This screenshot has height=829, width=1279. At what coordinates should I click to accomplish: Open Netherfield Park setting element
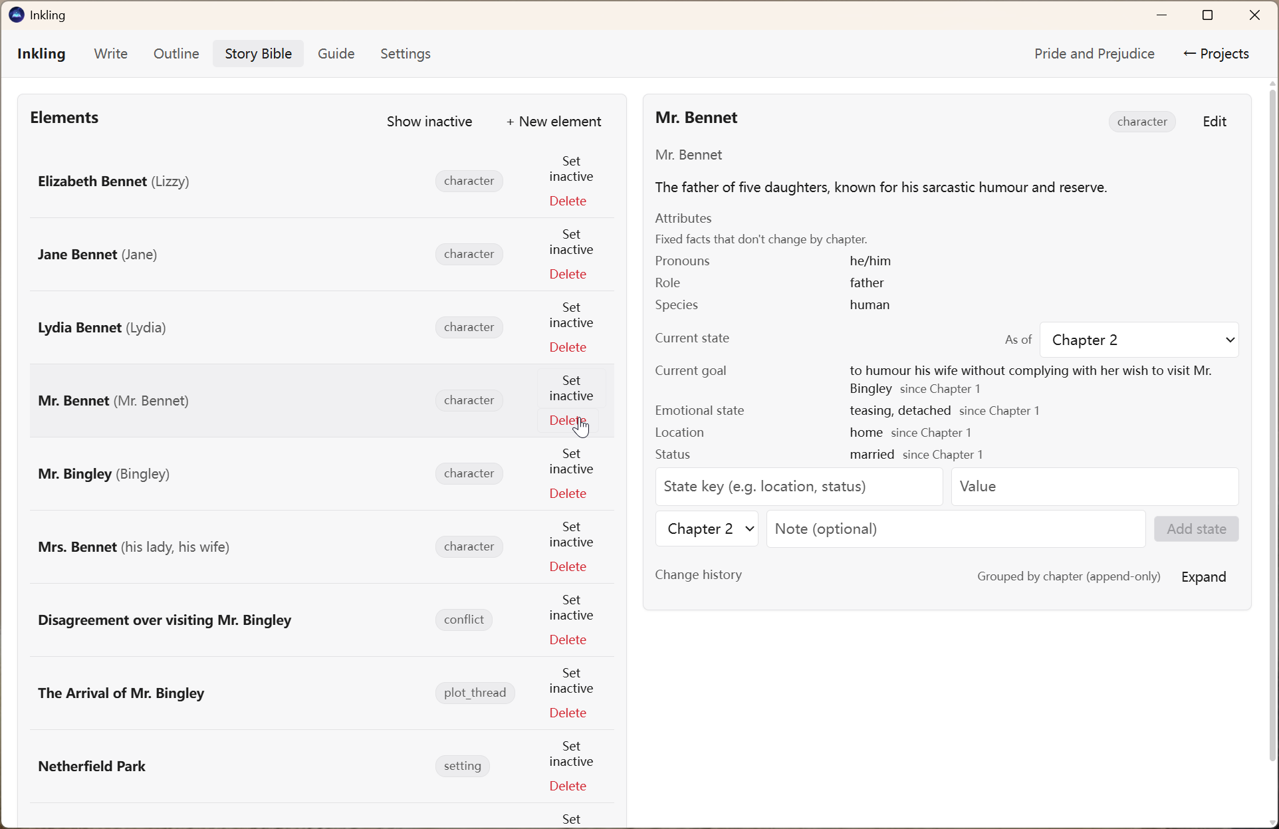[322, 767]
